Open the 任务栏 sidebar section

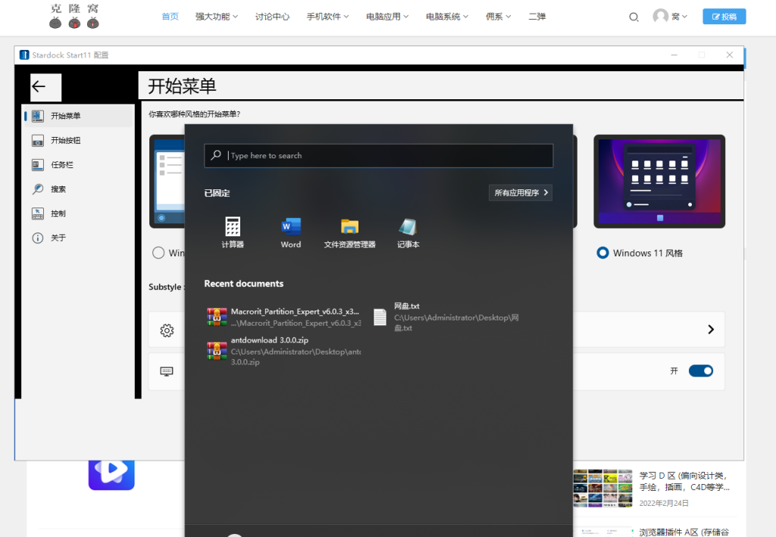point(78,164)
